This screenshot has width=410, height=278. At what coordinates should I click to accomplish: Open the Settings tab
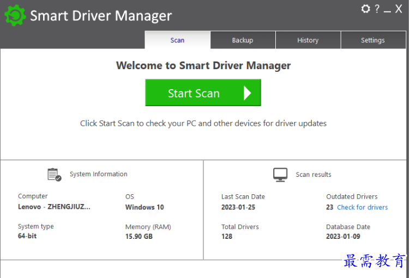coord(373,40)
